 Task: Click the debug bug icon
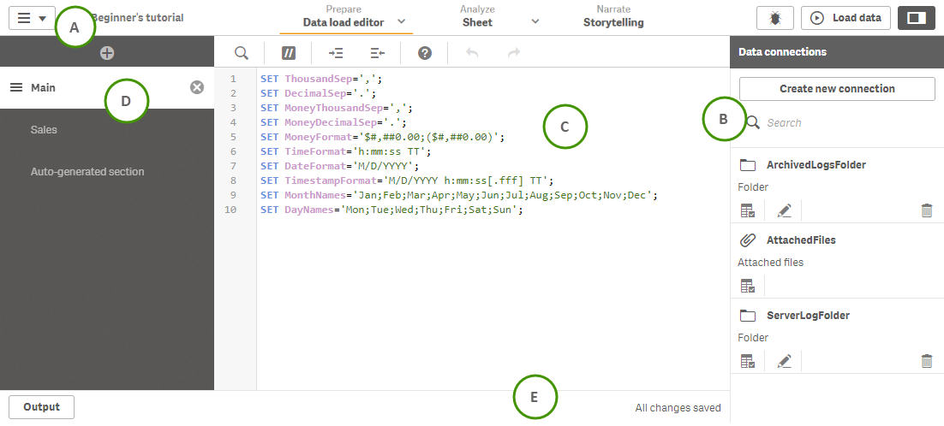(x=775, y=18)
